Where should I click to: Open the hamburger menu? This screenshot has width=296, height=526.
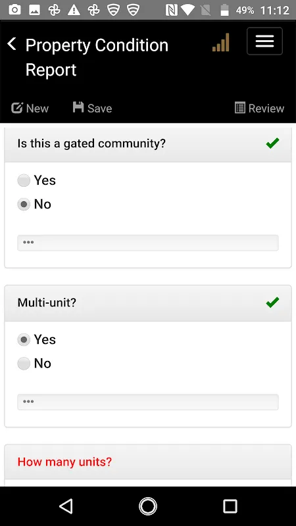pyautogui.click(x=264, y=41)
